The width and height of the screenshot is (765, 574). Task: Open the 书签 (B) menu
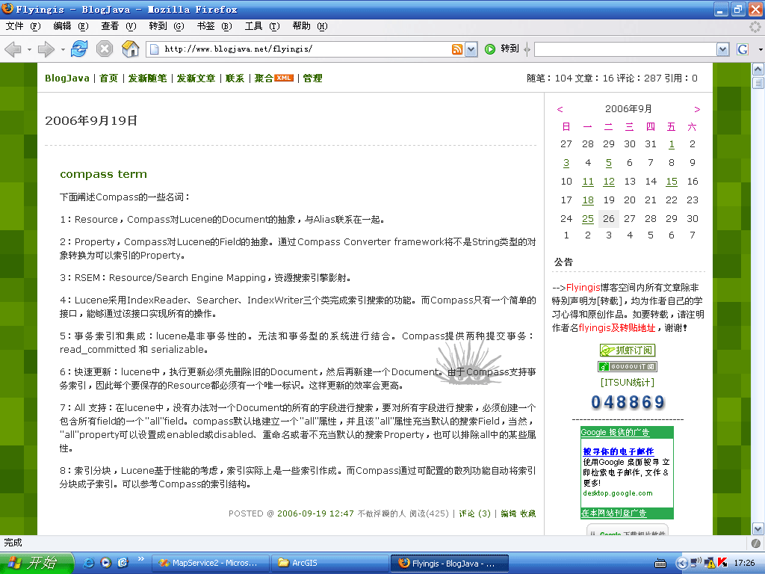214,26
